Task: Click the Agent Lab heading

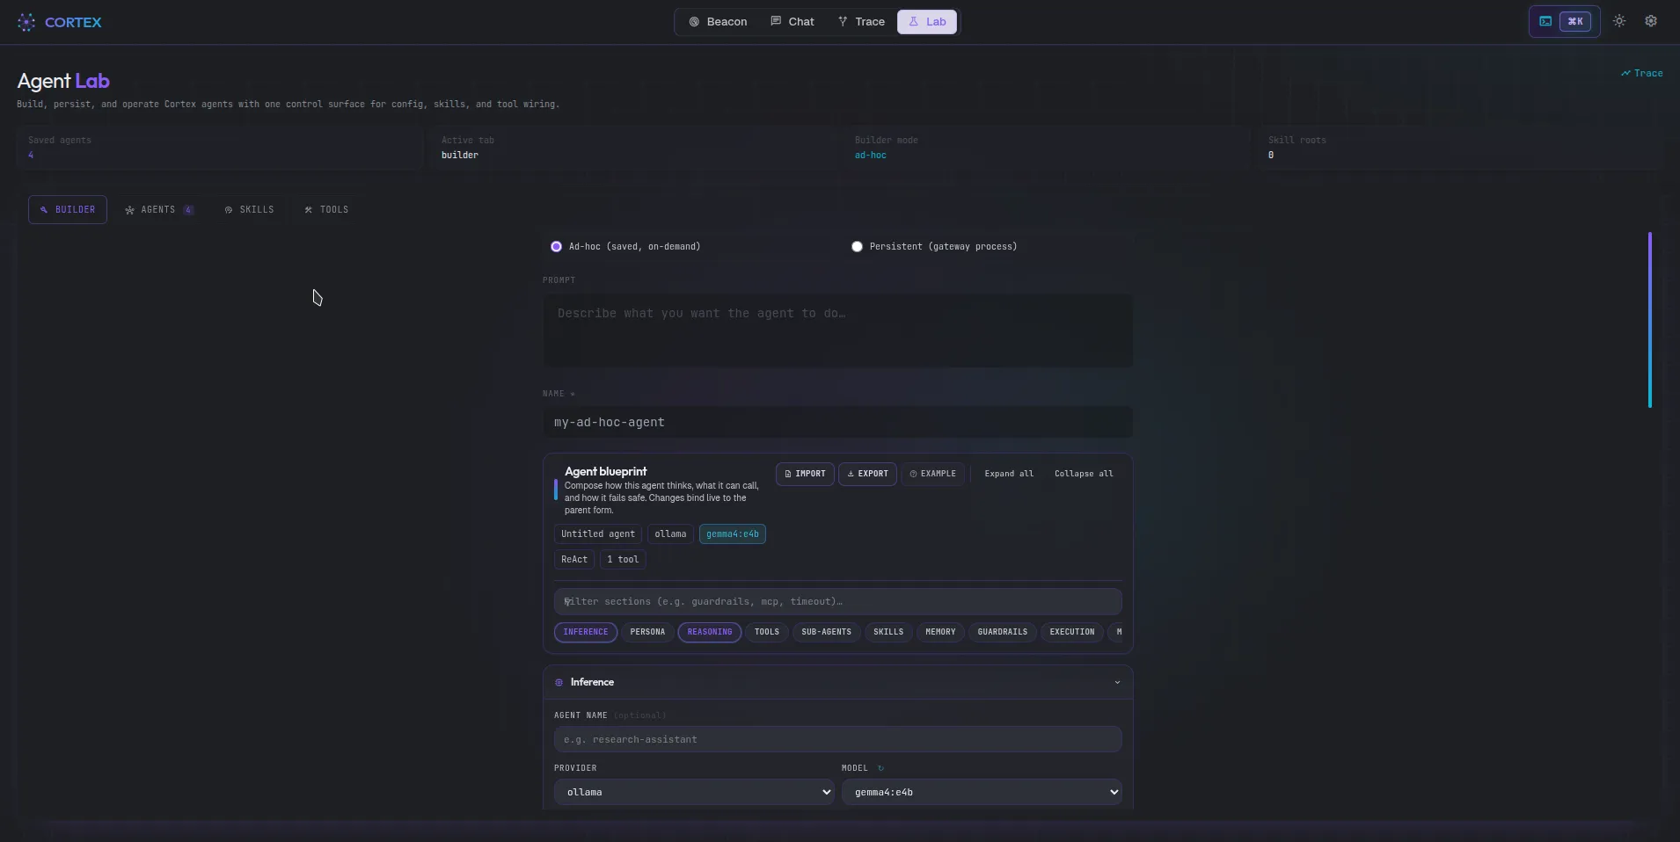Action: point(63,81)
